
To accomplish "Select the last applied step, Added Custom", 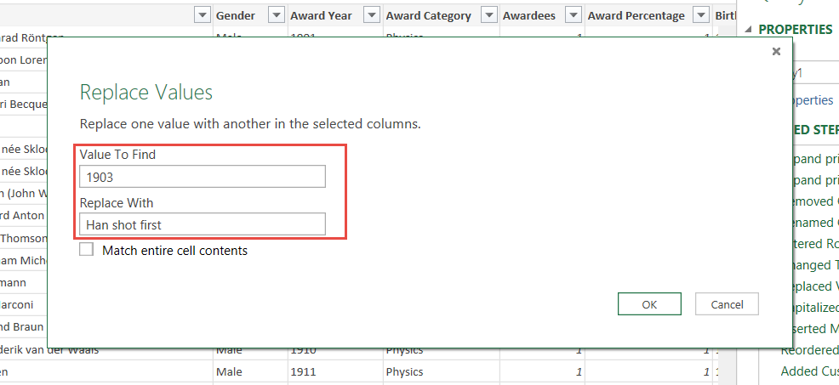I will 808,371.
